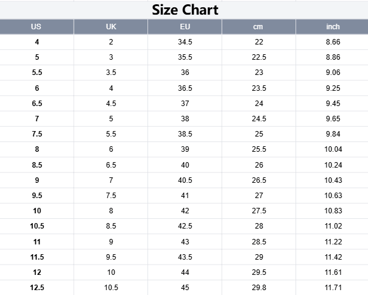Click the cm column header

tap(258, 27)
